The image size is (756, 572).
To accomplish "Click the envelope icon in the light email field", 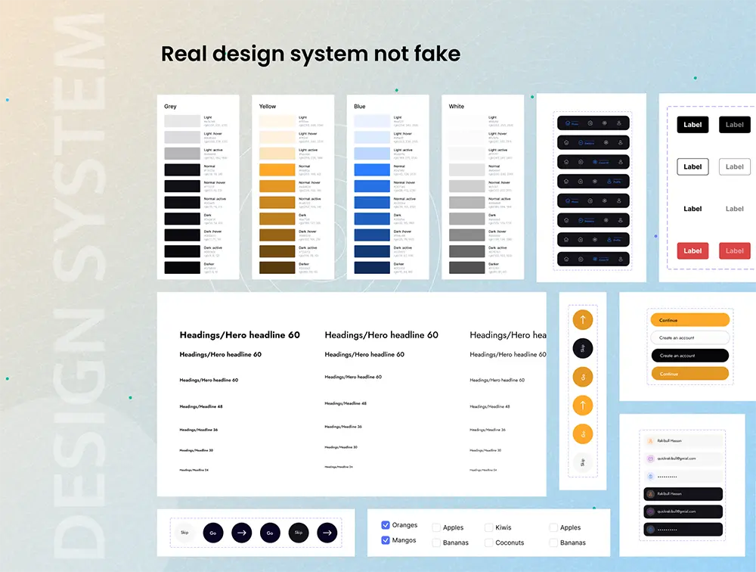I will (x=650, y=459).
